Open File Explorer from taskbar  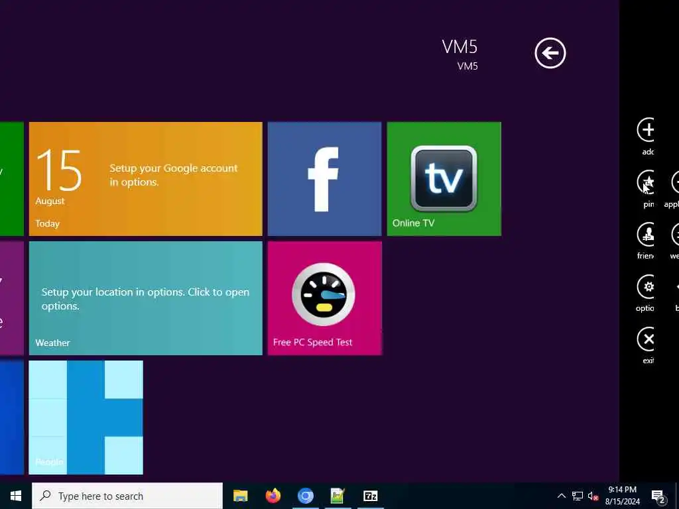[240, 496]
